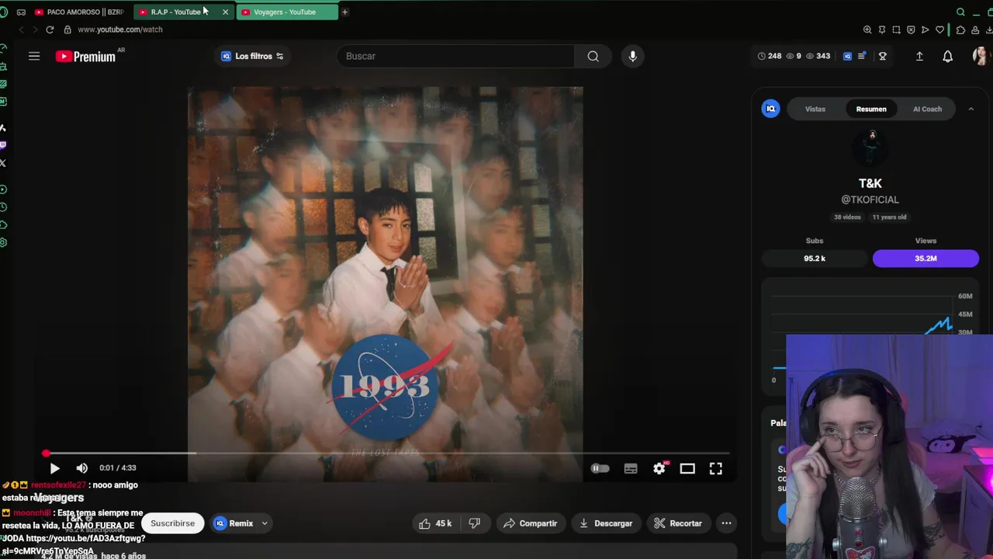The width and height of the screenshot is (993, 559).
Task: Share the video with Compartir
Action: point(531,523)
